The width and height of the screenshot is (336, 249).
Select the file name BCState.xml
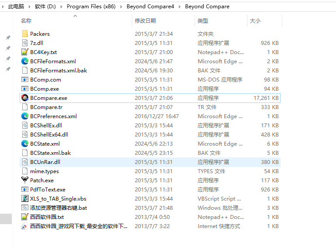pos(45,144)
